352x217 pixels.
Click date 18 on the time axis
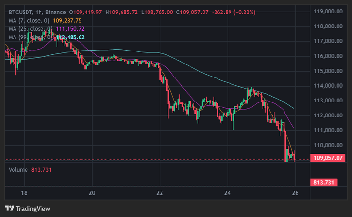point(24,193)
